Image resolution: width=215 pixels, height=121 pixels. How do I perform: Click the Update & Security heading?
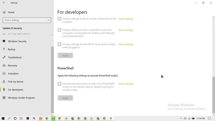[x=12, y=28]
